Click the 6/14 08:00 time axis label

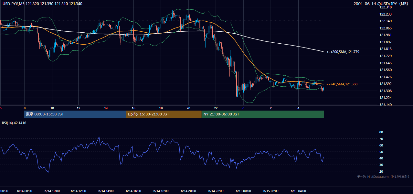(25, 191)
